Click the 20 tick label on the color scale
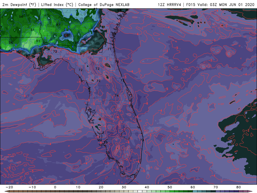This screenshot has width=257, height=193. [101, 187]
